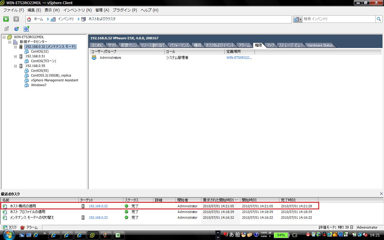Open the search type dropdown arrow
384x240 pixels.
click(x=300, y=19)
